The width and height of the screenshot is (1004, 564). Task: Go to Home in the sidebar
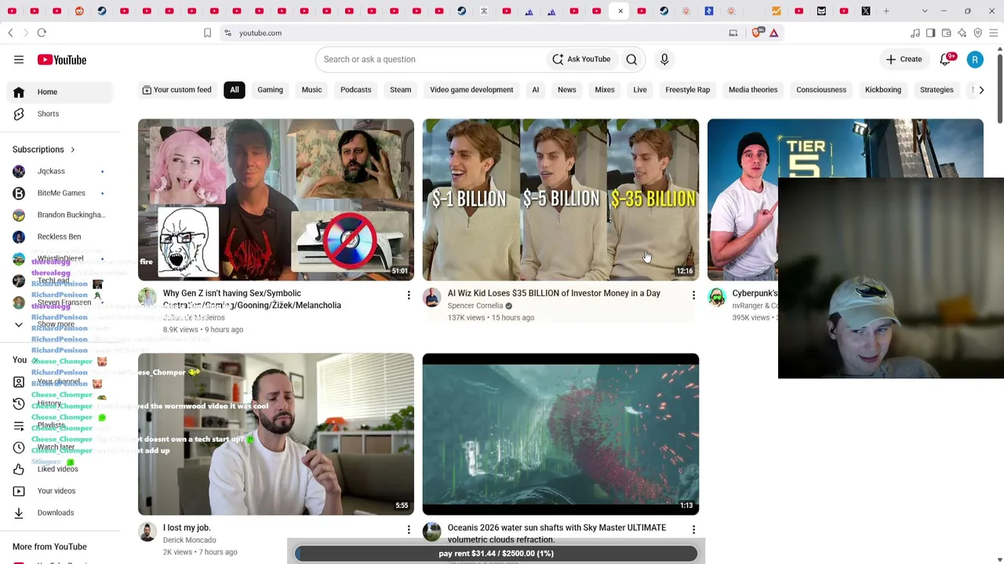pos(59,92)
